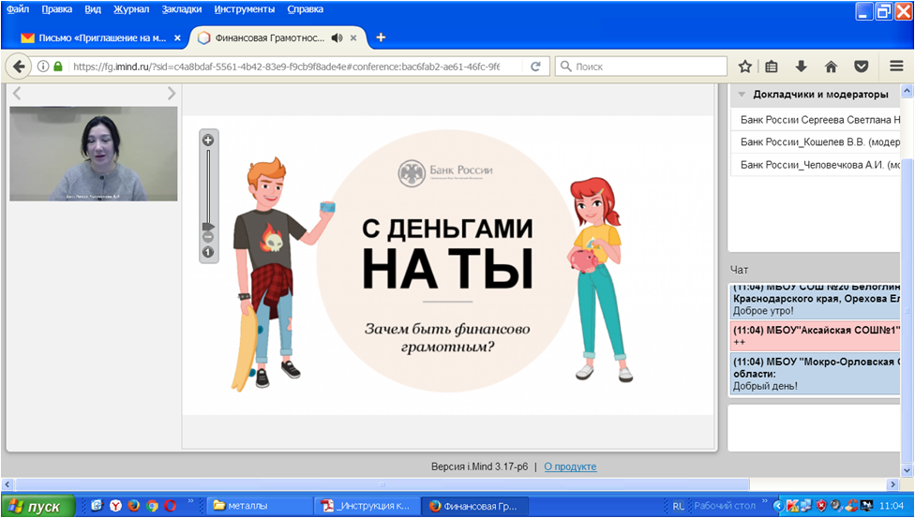Open Firefox downloads arrow icon
This screenshot has height=518, width=915.
coord(801,67)
